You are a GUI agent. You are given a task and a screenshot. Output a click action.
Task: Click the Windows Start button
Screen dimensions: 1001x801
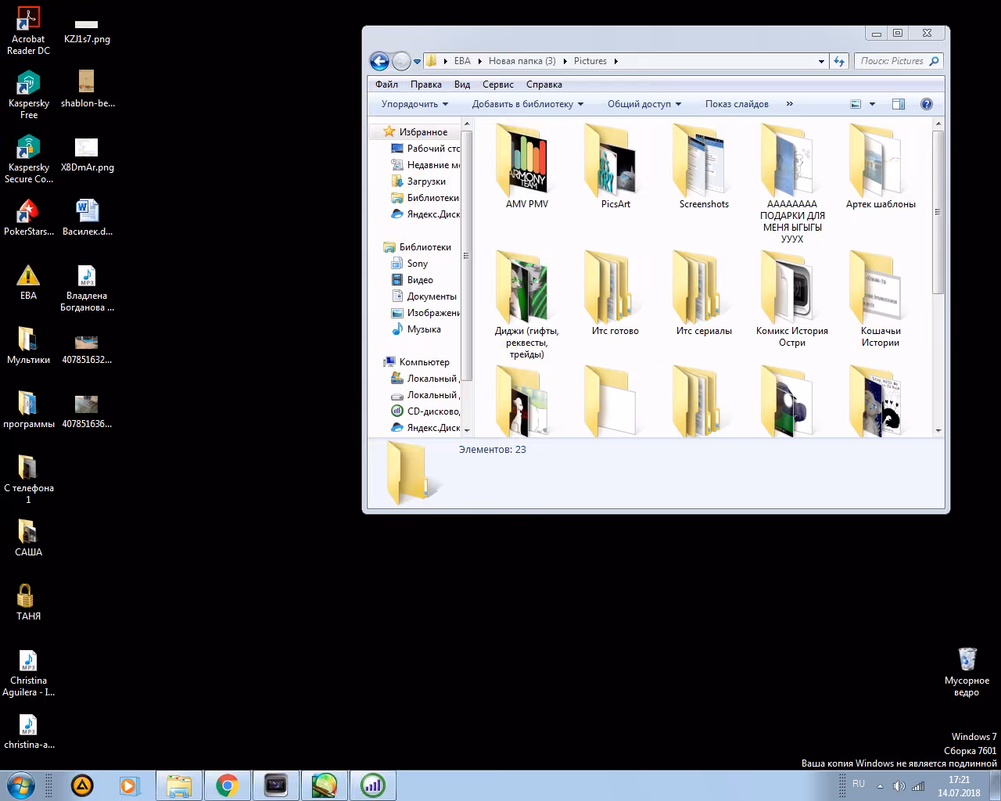click(21, 785)
